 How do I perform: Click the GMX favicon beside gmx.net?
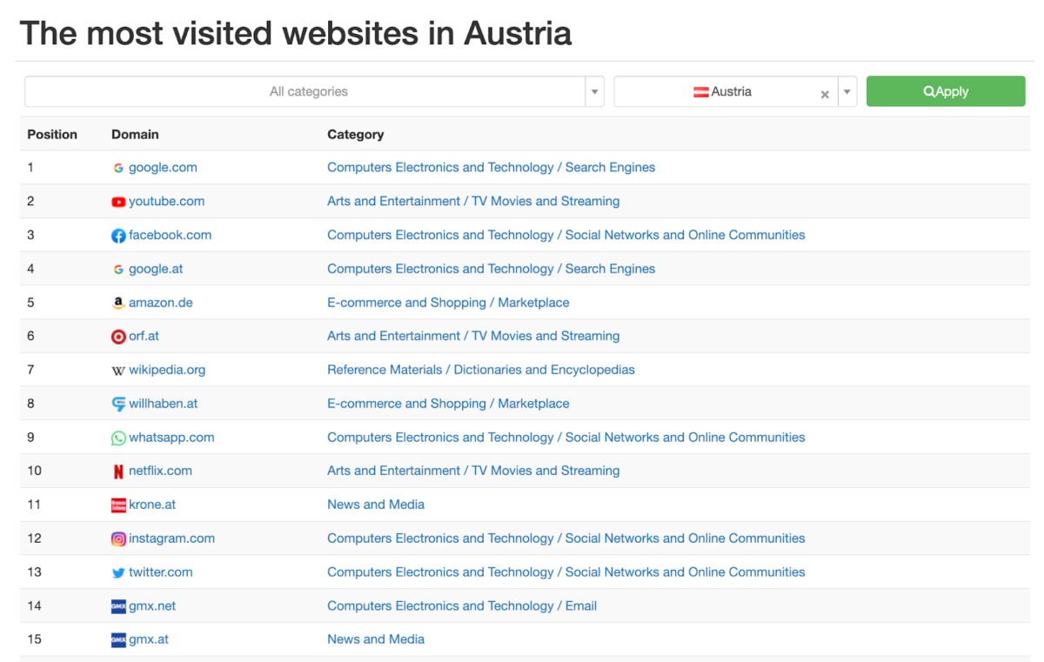click(118, 606)
